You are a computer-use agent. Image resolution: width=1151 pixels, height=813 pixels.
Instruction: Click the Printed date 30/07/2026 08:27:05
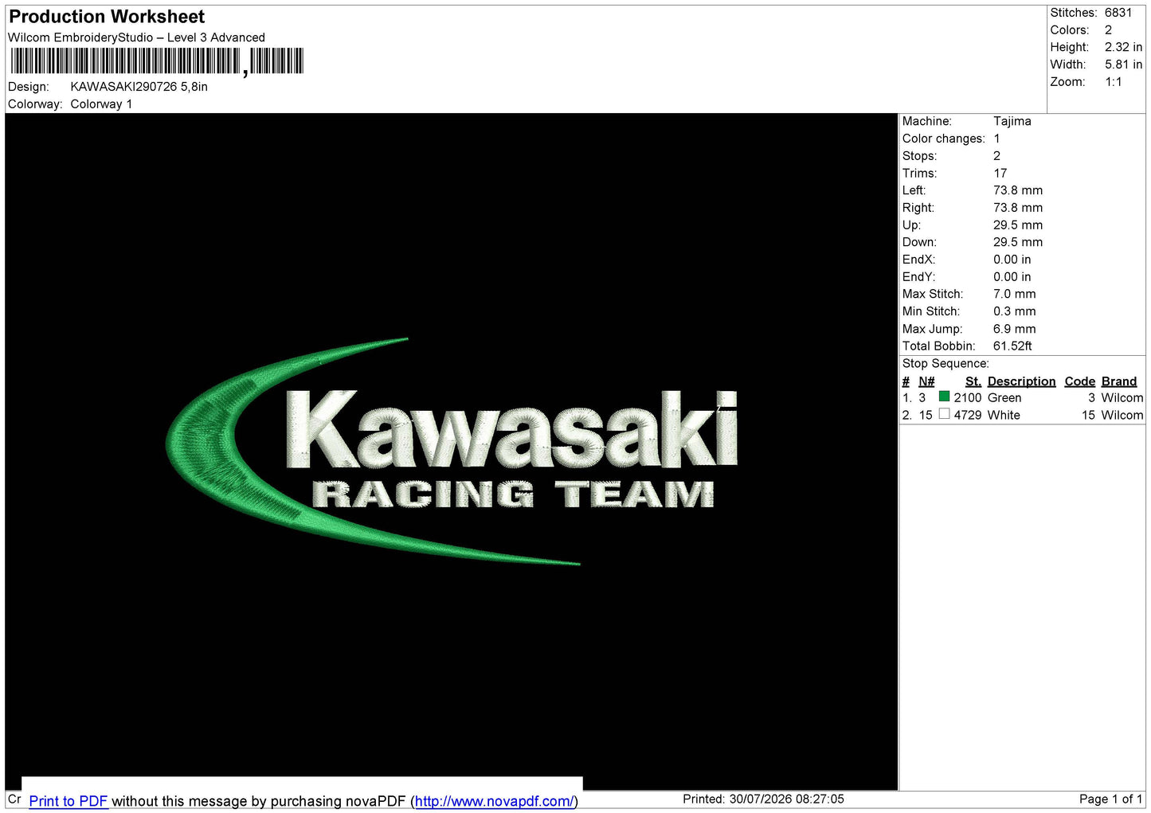click(786, 799)
